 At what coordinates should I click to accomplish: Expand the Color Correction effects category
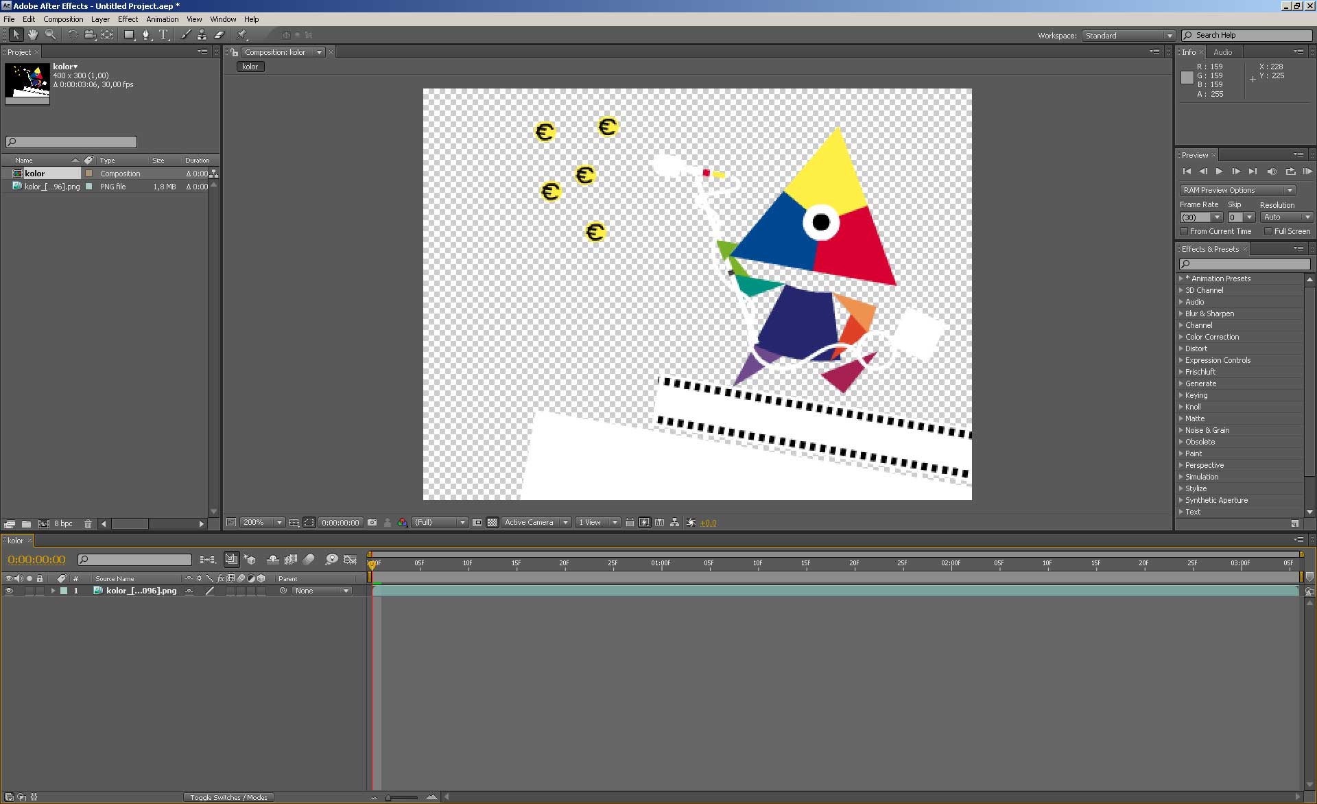[x=1181, y=337]
